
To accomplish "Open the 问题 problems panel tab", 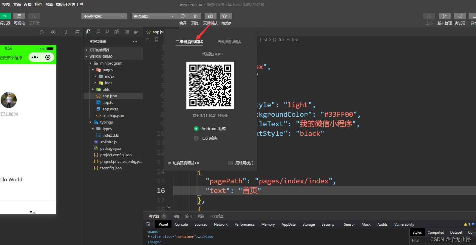I will point(176,216).
